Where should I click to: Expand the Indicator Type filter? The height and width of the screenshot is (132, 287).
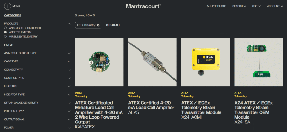tap(69, 95)
